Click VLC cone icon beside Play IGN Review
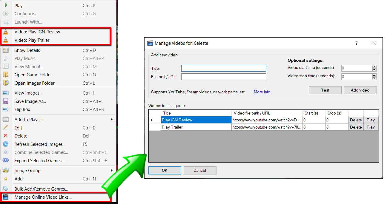387x204 pixels. pyautogui.click(x=6, y=32)
